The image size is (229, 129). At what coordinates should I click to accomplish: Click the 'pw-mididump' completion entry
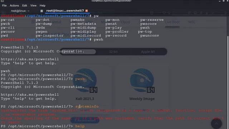[x=83, y=28]
